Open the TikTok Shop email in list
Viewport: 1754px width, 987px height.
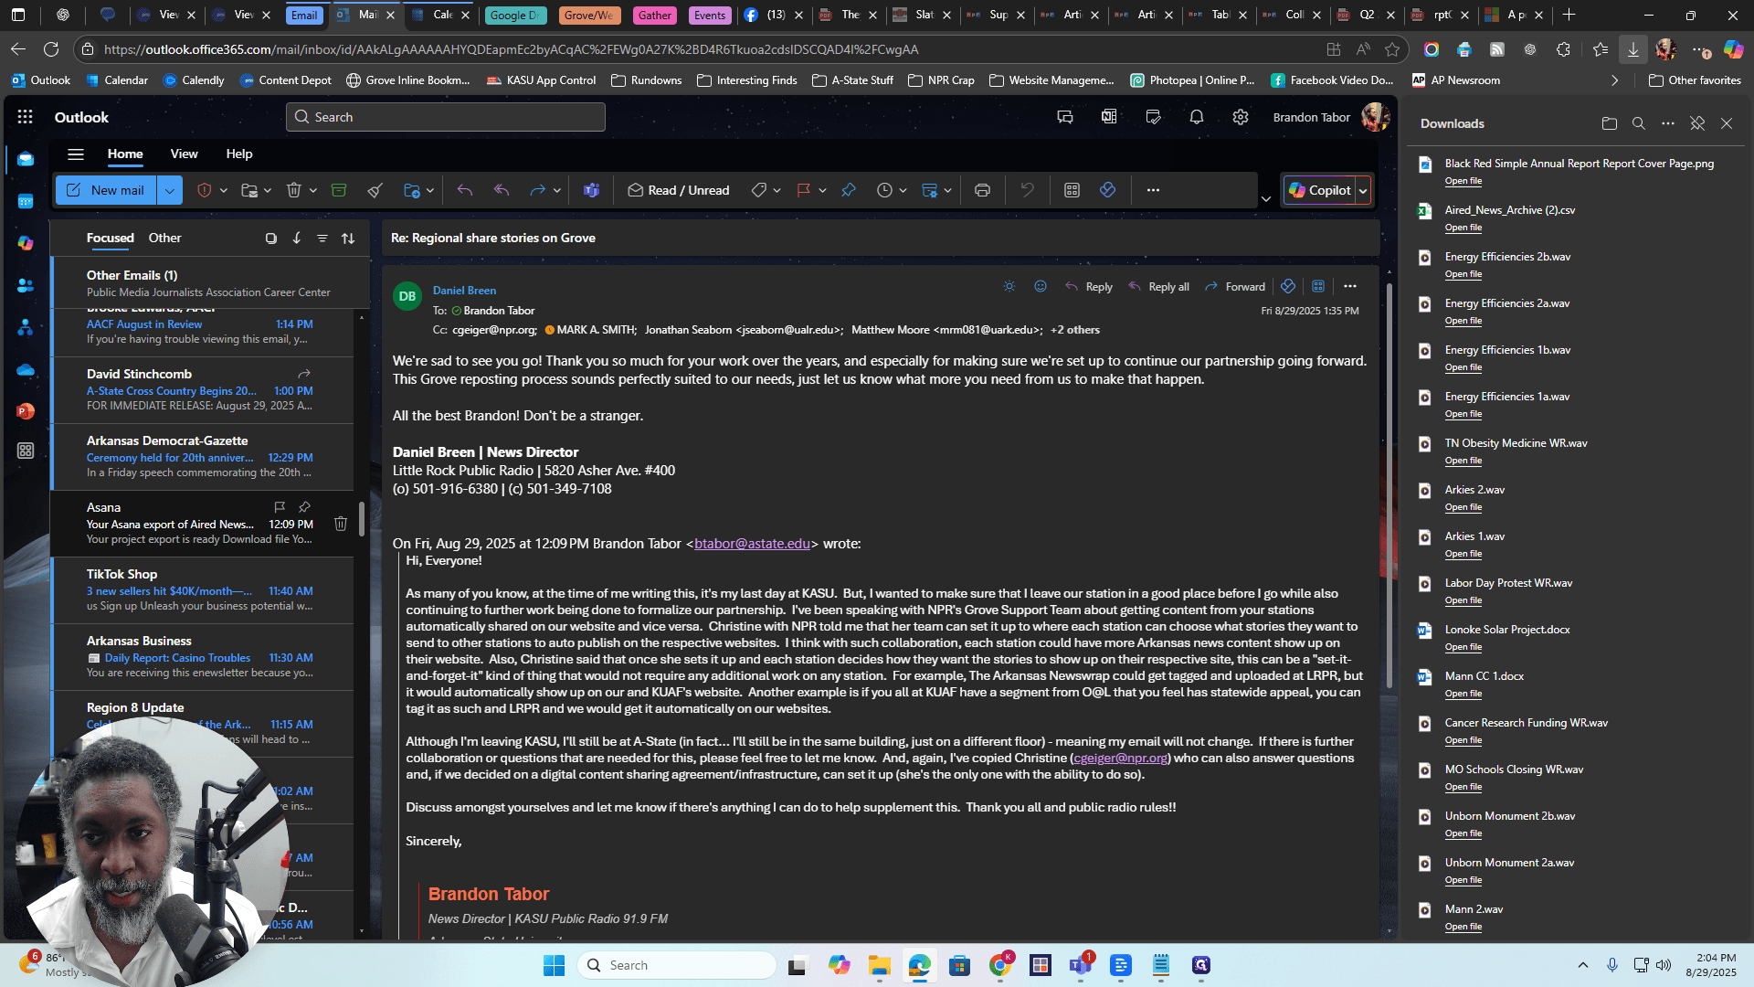202,589
